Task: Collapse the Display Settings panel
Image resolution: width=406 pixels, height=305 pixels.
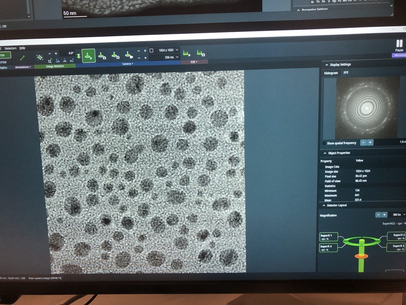Action: pos(326,64)
